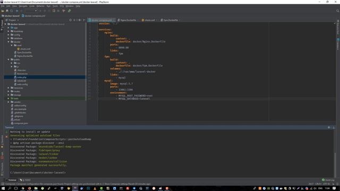Open the View menu
The width and height of the screenshot is (340, 191).
(14, 6)
